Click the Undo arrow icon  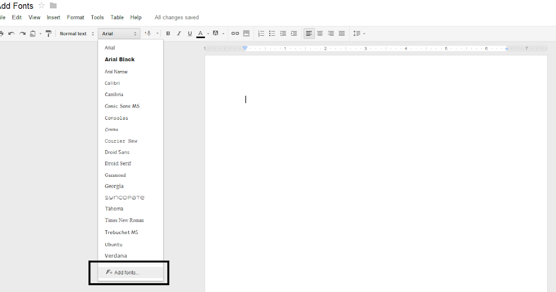click(x=11, y=33)
